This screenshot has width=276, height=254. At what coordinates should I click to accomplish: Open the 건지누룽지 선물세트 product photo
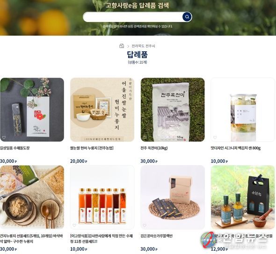coord(32,197)
